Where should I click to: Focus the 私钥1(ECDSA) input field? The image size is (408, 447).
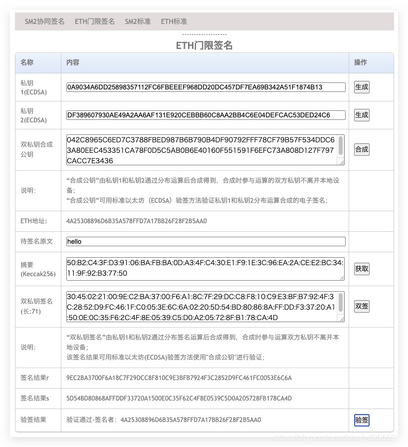206,87
